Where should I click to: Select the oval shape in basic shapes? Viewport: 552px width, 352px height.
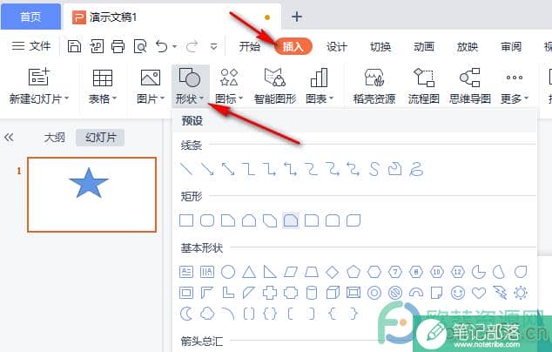tap(228, 272)
